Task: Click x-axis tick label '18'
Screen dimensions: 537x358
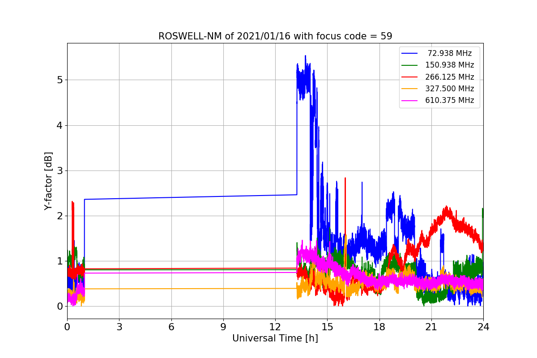Action: pyautogui.click(x=379, y=327)
